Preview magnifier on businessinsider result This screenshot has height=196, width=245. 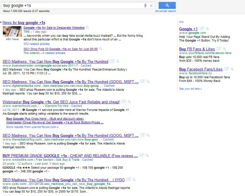click(118, 61)
